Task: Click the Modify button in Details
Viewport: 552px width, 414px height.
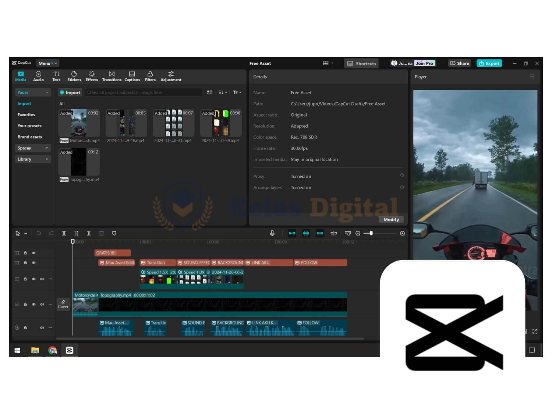Action: (391, 219)
